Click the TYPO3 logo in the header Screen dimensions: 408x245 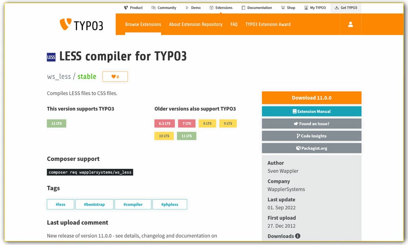point(80,24)
